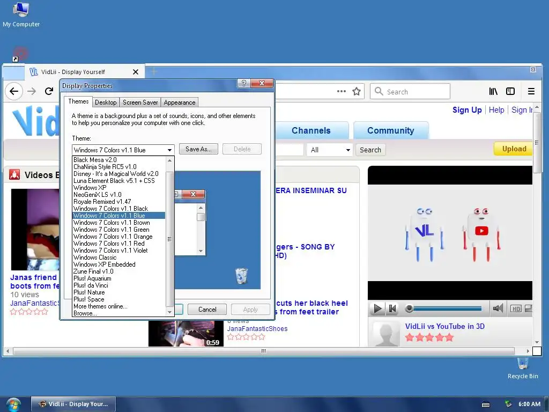Open a new browser tab
This screenshot has height=412, width=549.
point(154,72)
